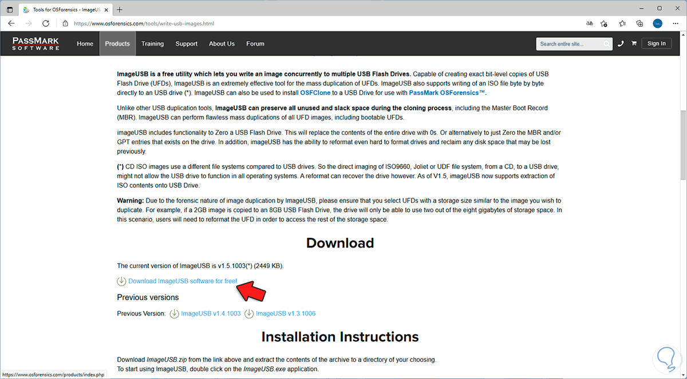Toggle the read aloud icon in address bar
Image resolution: width=687 pixels, height=379 pixels.
[589, 23]
